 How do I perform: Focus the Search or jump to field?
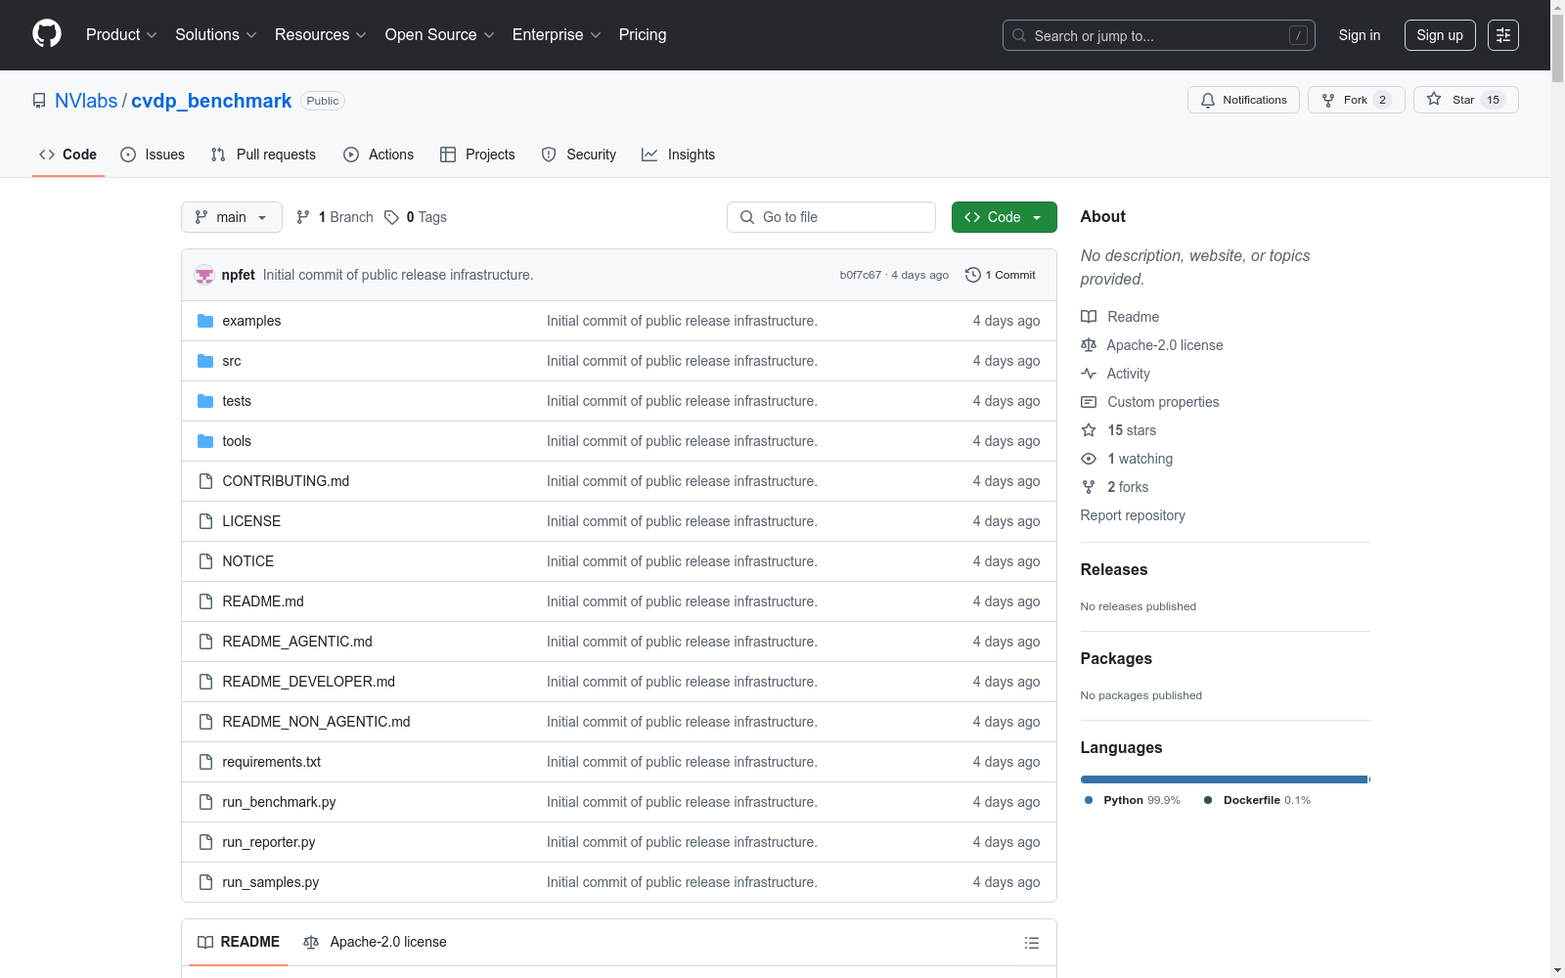(x=1159, y=35)
